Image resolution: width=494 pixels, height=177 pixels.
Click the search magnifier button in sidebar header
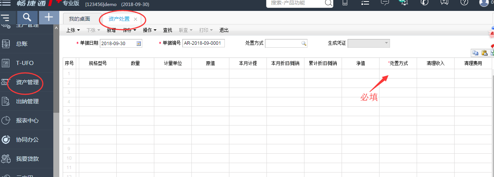27,17
